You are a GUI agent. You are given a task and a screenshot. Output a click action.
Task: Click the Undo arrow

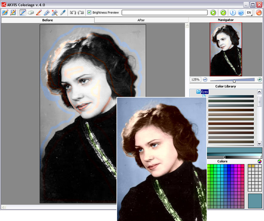pyautogui.click(x=73, y=13)
